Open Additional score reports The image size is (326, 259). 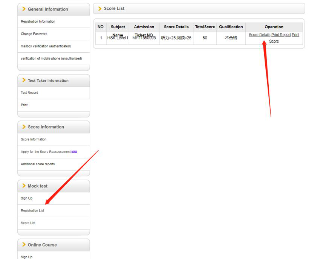pyautogui.click(x=38, y=164)
